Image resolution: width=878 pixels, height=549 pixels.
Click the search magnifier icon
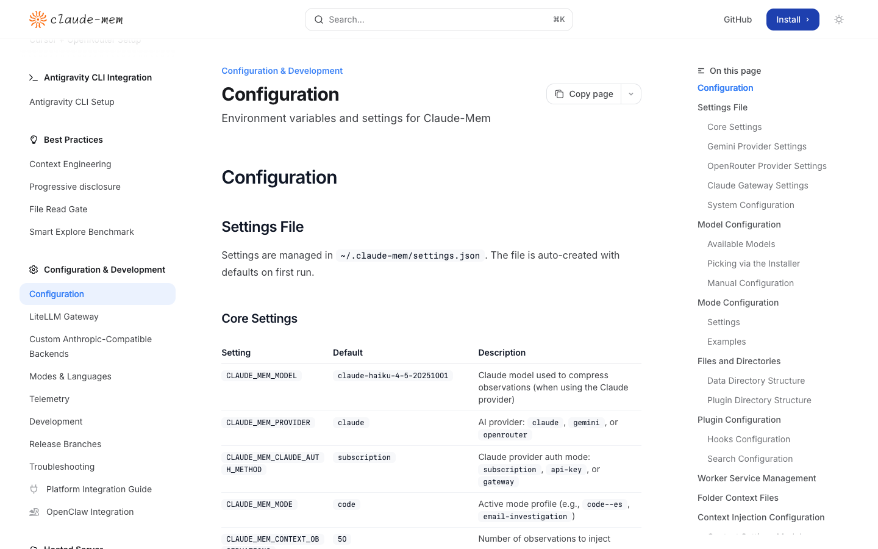coord(319,20)
